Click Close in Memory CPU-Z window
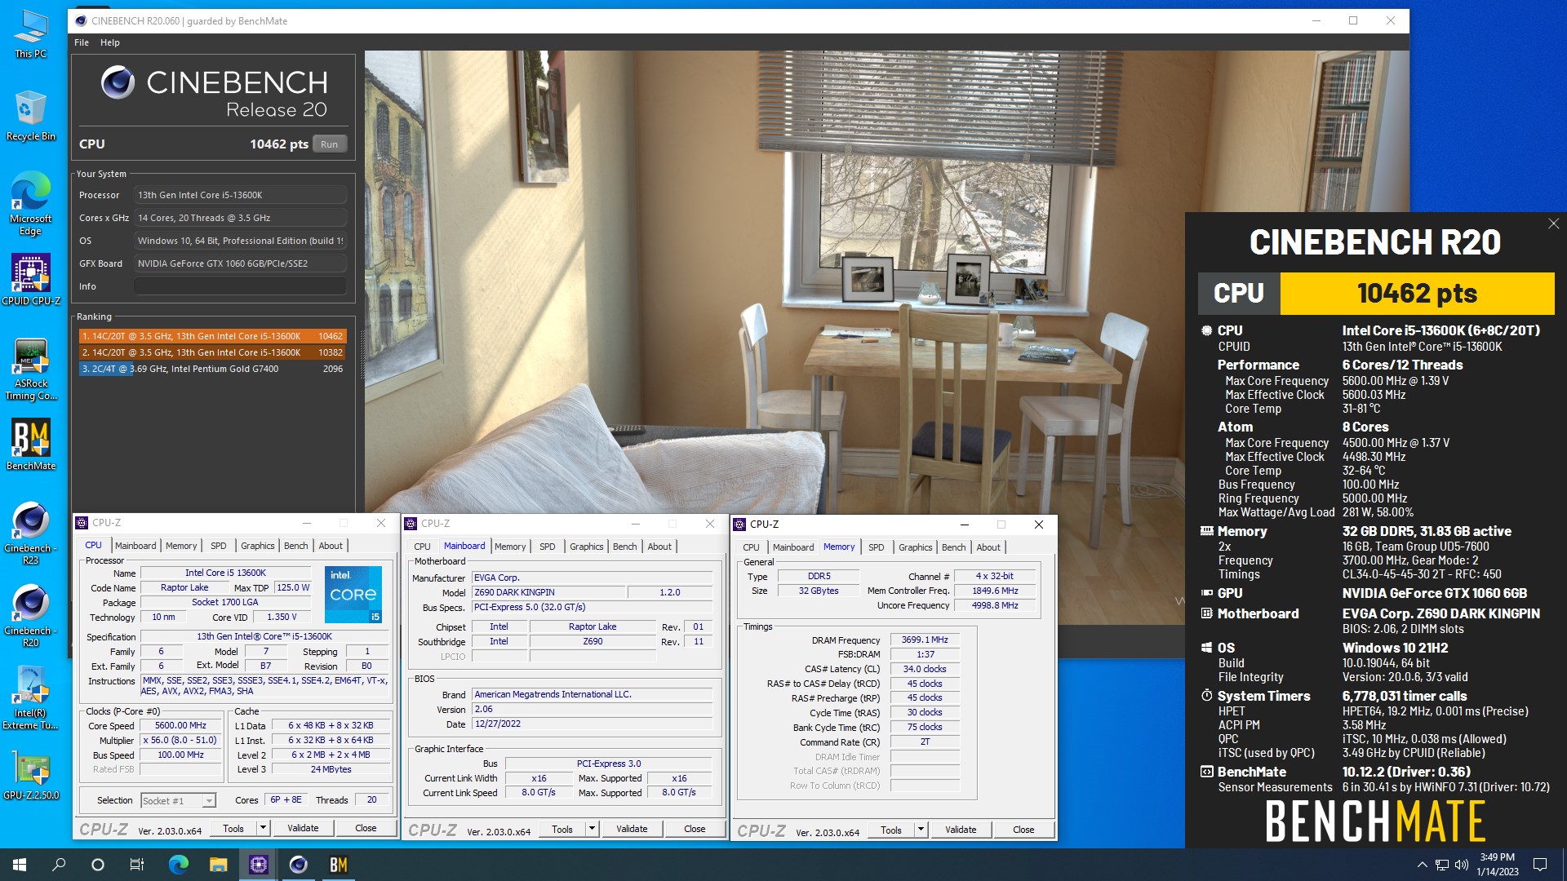 [x=1023, y=830]
